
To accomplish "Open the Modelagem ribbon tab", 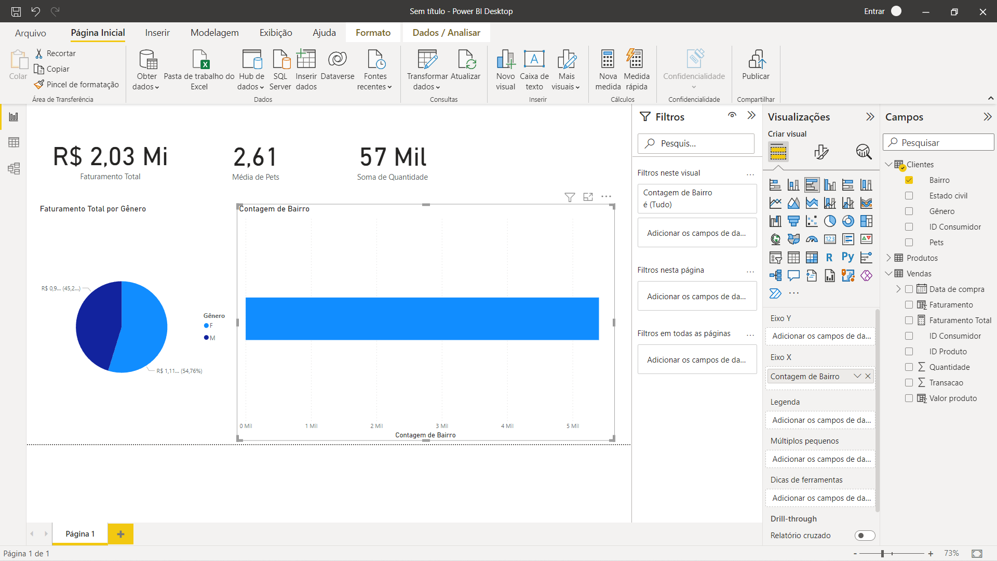I will [214, 32].
